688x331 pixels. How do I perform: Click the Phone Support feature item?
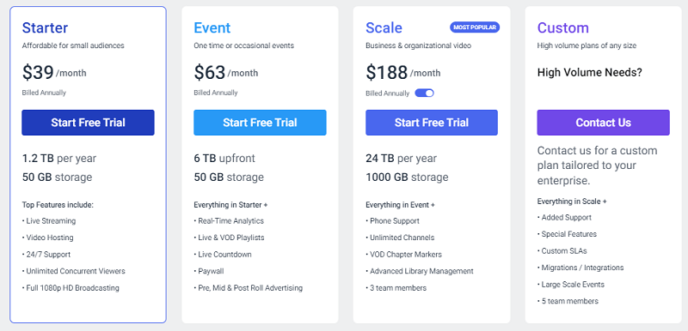[393, 221]
